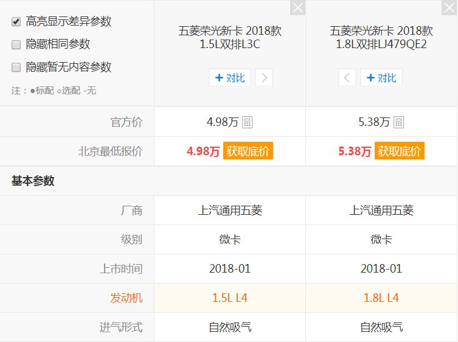Click the official price text 4.98万
This screenshot has height=342, width=458.
tap(223, 122)
